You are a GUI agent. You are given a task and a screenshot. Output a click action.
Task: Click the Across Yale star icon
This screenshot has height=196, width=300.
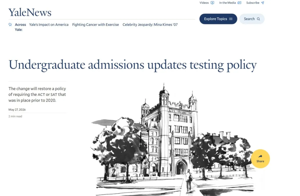pos(10,24)
